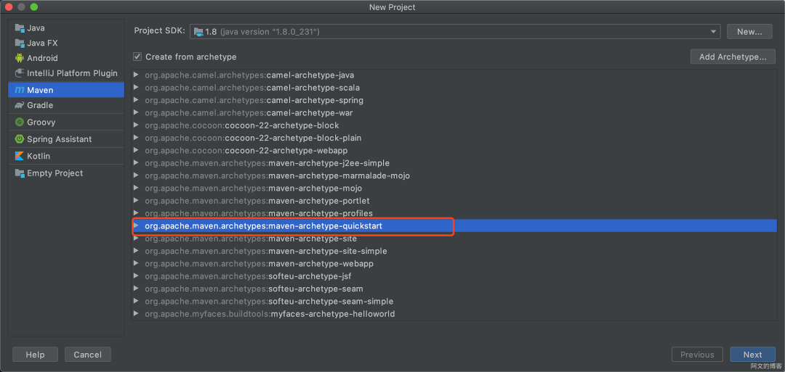Open the Project SDK dropdown
The image size is (785, 372).
[x=714, y=32]
